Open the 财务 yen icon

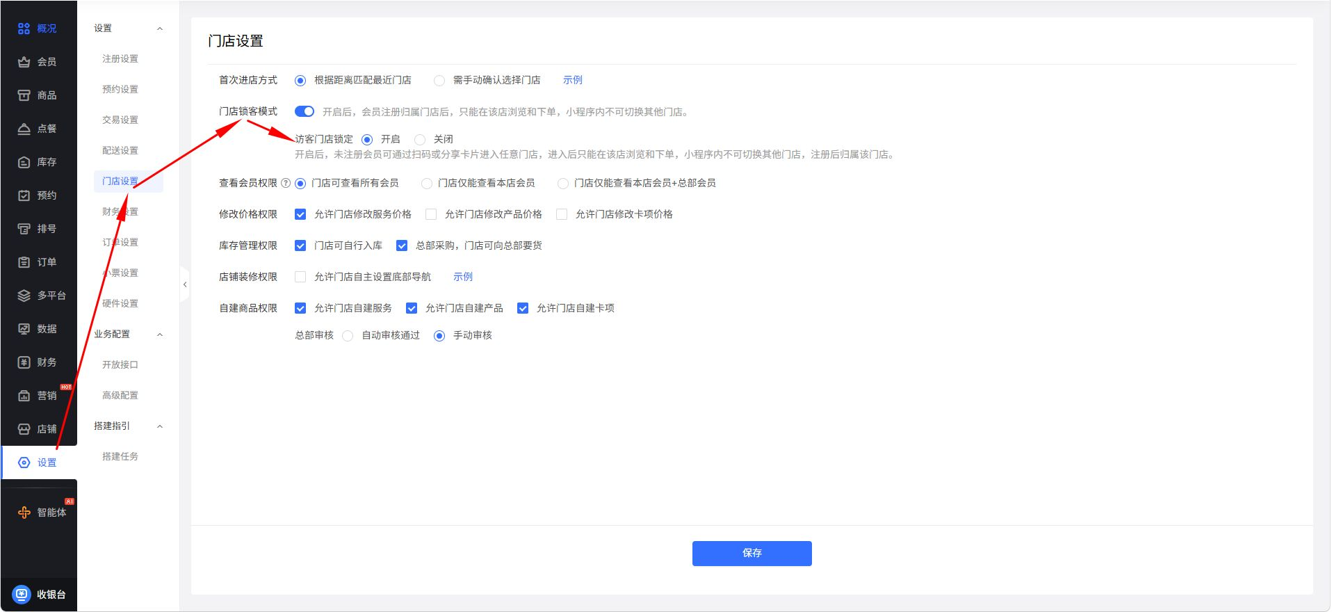24,362
